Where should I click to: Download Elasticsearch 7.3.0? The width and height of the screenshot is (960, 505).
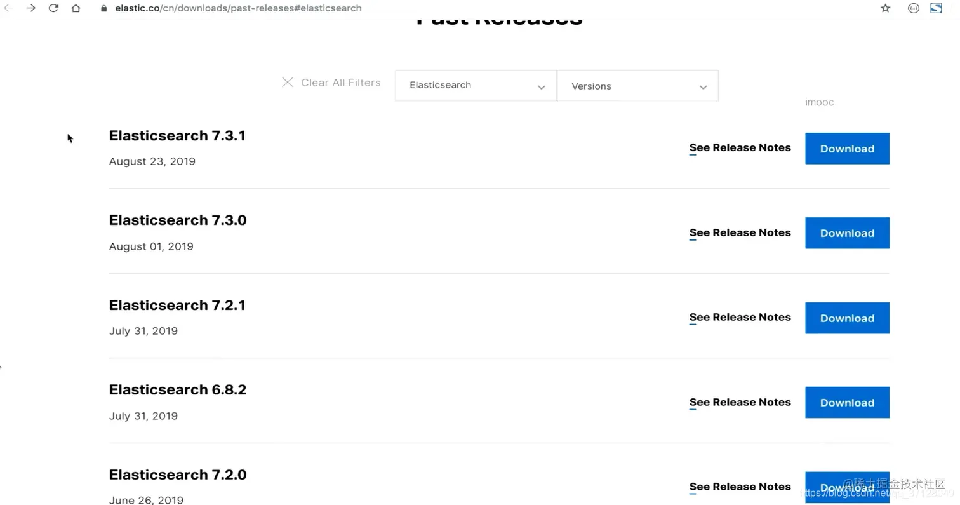click(847, 233)
